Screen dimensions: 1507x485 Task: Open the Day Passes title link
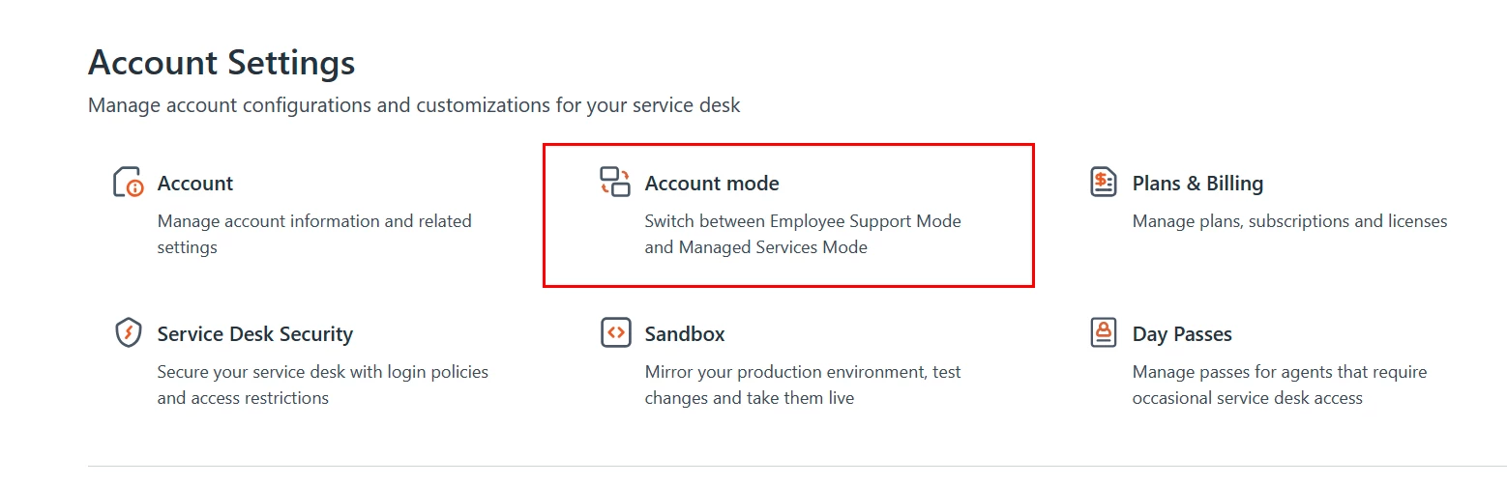click(x=1182, y=334)
